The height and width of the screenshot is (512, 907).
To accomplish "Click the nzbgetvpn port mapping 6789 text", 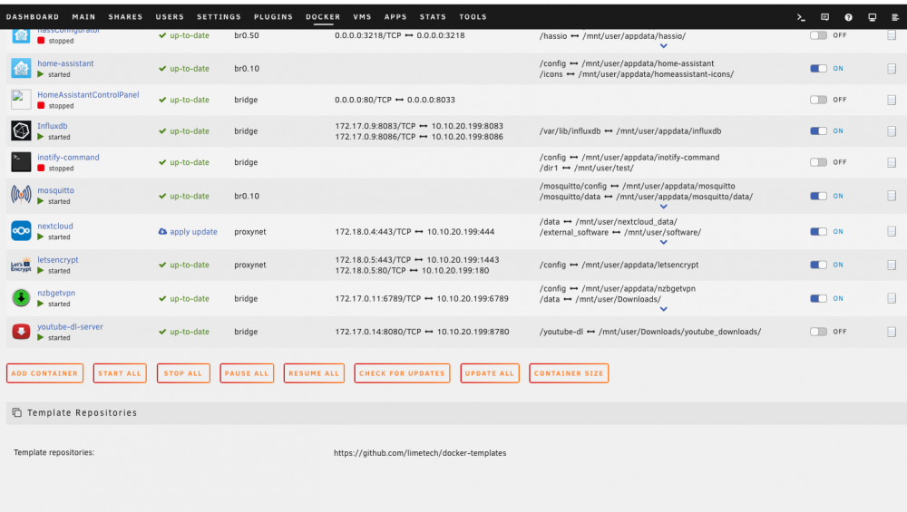I will click(422, 299).
